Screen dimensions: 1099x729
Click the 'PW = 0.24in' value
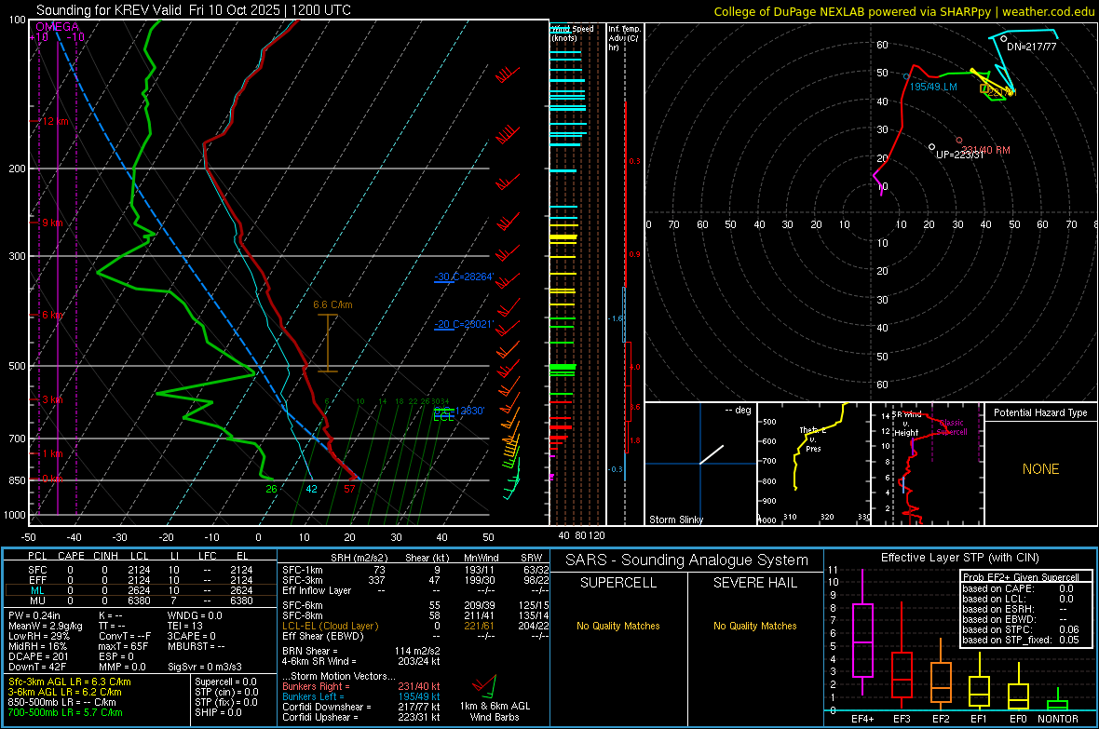point(34,615)
